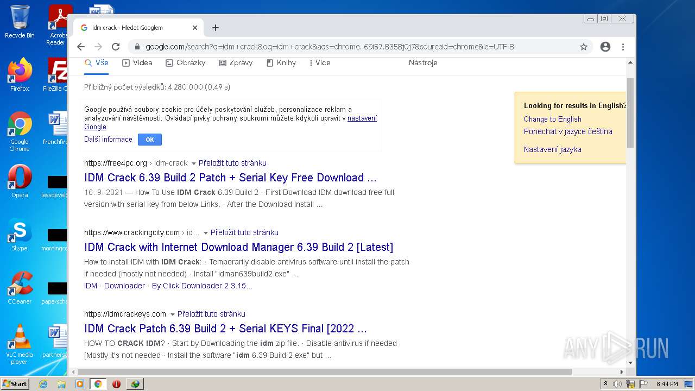Switch to the Knihy tab
695x391 pixels.
pos(281,63)
